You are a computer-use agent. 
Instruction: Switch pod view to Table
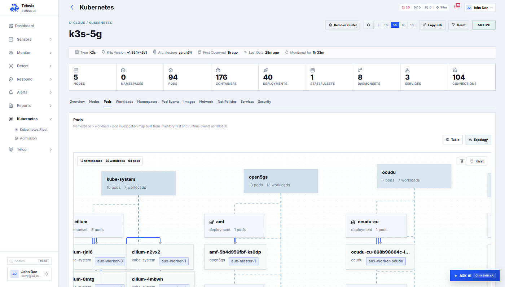pyautogui.click(x=453, y=140)
